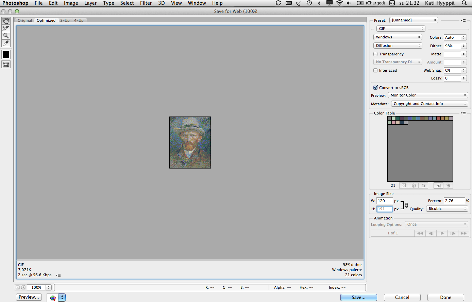472x302 pixels.
Task: Enable the Transparency checkbox
Action: (375, 54)
